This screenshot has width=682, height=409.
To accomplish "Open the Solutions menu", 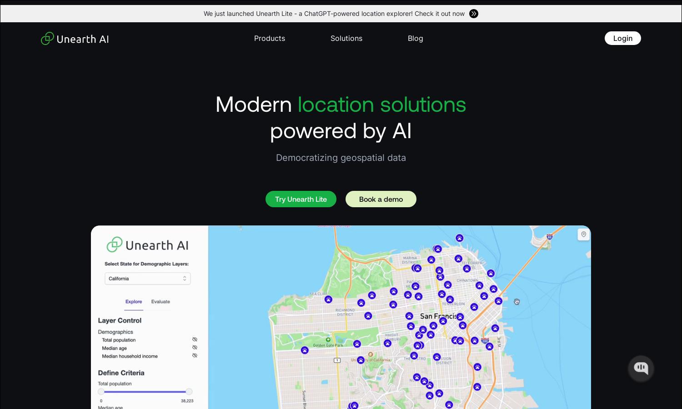I will coord(346,39).
